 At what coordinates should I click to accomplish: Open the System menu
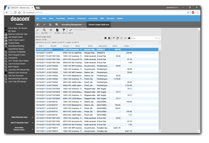pos(120,19)
